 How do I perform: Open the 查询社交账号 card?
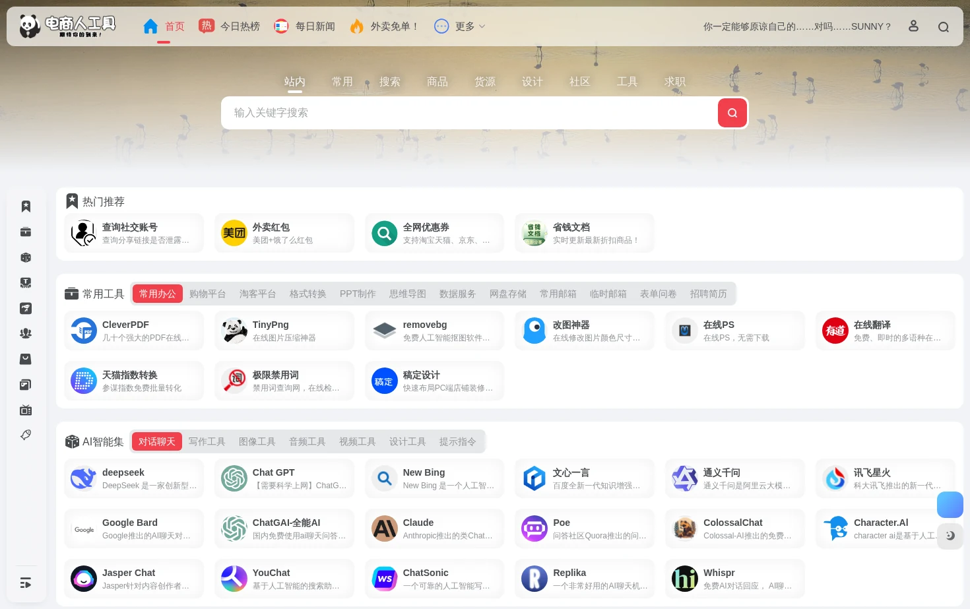134,233
